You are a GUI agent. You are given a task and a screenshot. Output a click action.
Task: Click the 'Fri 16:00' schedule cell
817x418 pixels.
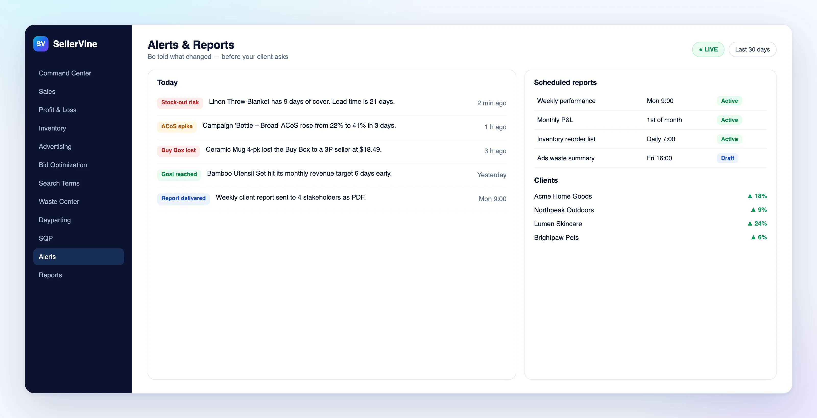point(659,158)
